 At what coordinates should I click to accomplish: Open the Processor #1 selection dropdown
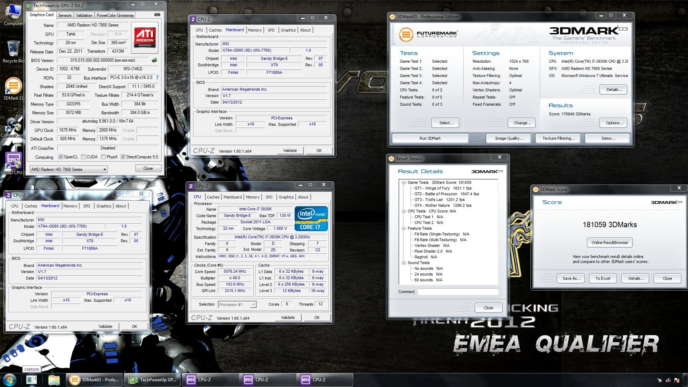(x=237, y=305)
